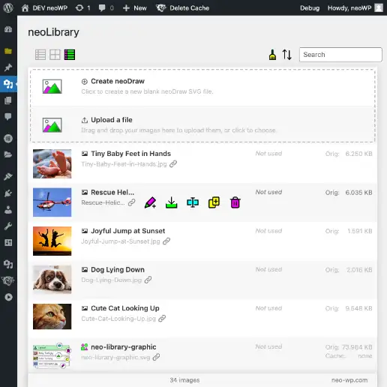The height and width of the screenshot is (387, 387).
Task: Open the Howdy, neoWP account menu
Action: (x=355, y=8)
